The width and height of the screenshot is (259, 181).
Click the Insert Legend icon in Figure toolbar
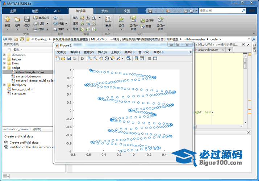click(142, 58)
